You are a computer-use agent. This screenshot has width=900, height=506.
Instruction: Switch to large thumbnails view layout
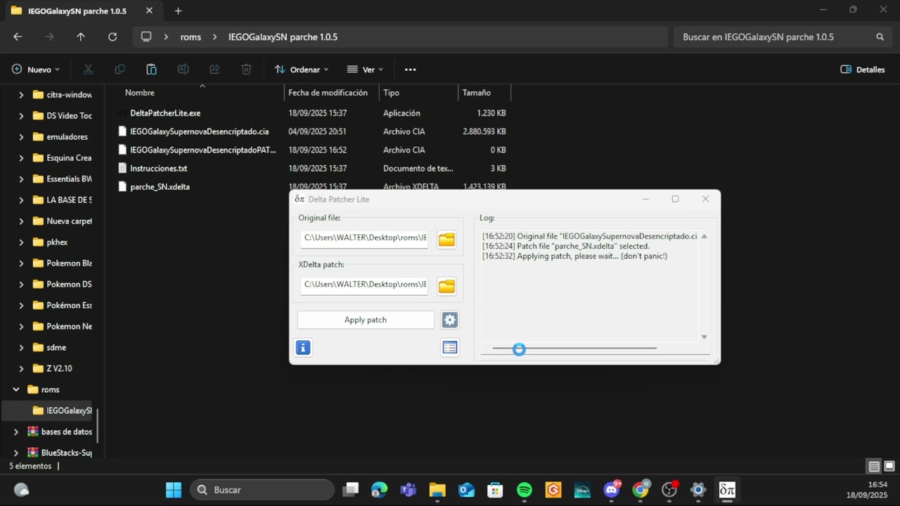point(889,467)
